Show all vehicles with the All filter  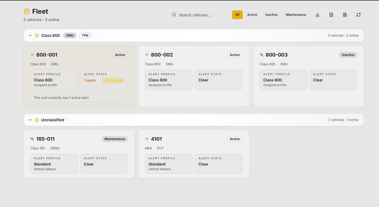tap(237, 15)
